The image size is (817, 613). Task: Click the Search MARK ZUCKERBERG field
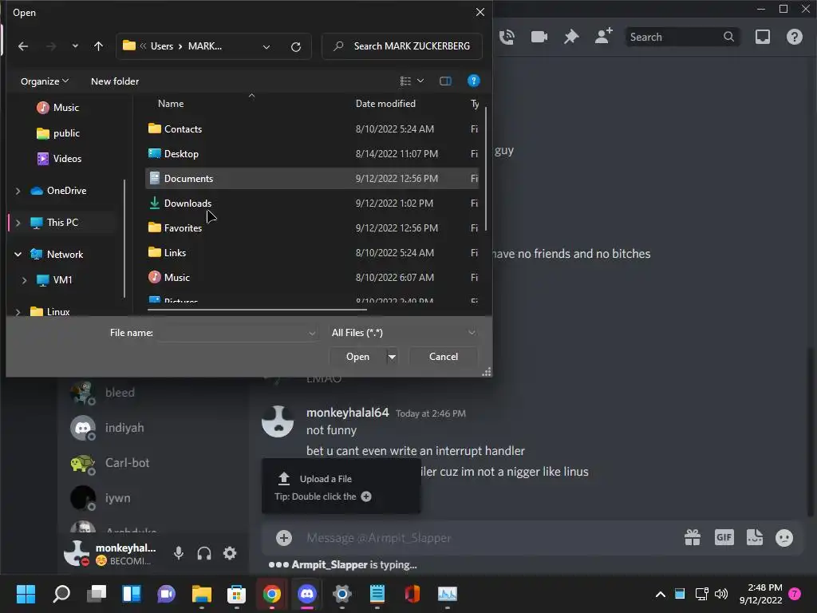coord(402,46)
